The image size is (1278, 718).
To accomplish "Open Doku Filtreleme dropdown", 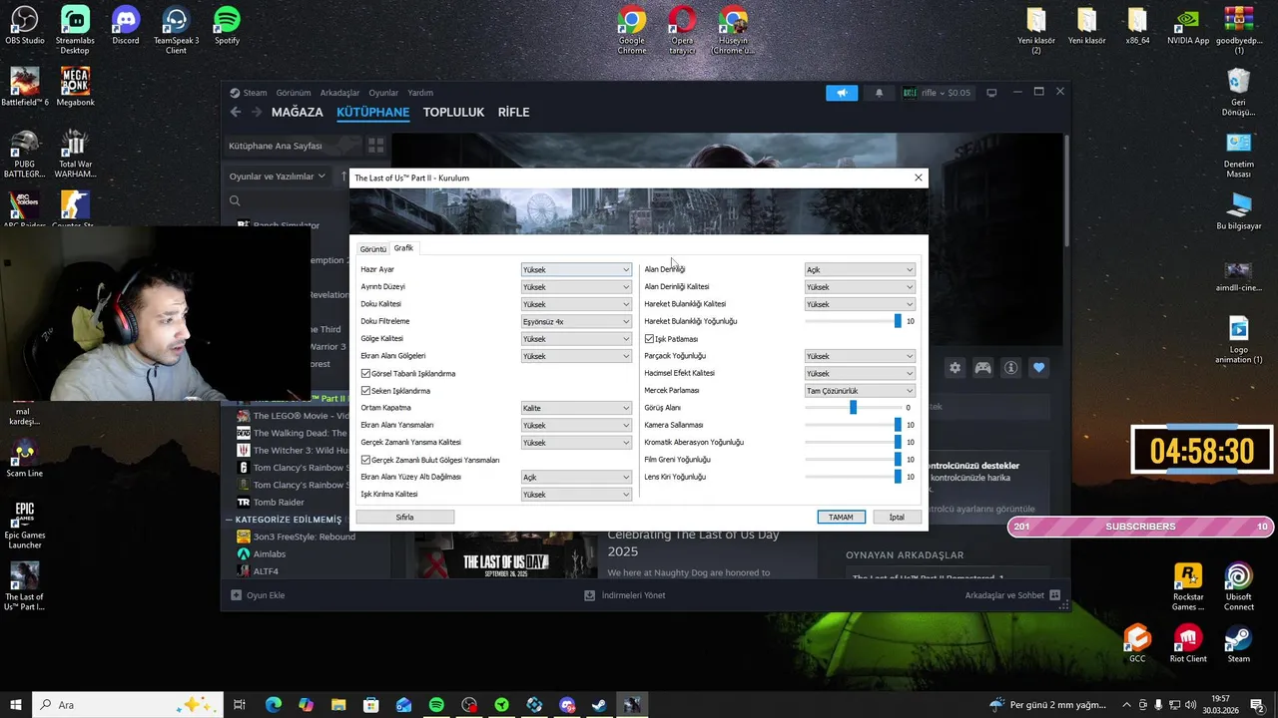I will point(576,321).
